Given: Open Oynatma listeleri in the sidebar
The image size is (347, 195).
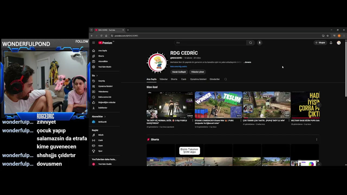Looking at the screenshot, I should [105, 86].
